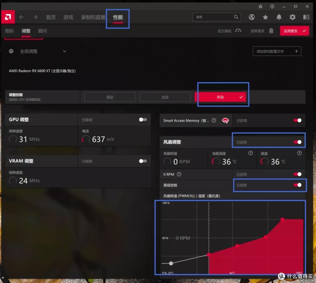This screenshot has height=283, width=316.
Task: Open settings gear icon
Action: (x=292, y=17)
